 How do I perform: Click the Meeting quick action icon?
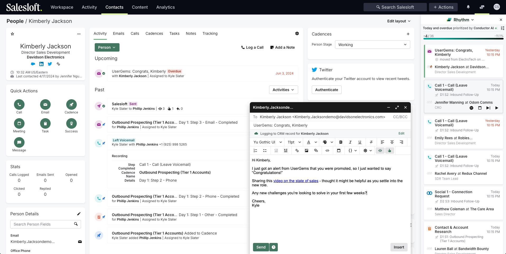19,123
